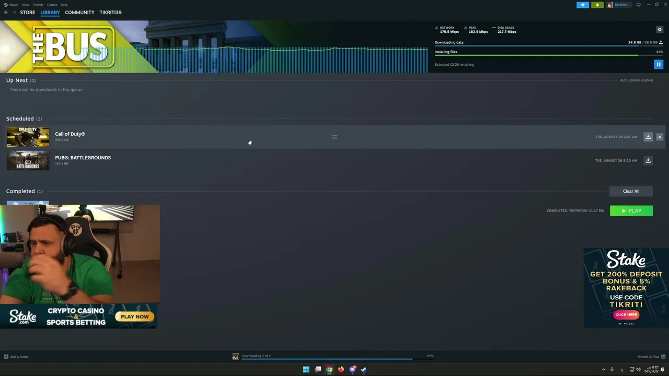
Task: Click the Steam logo in menu bar
Action: tap(6, 5)
